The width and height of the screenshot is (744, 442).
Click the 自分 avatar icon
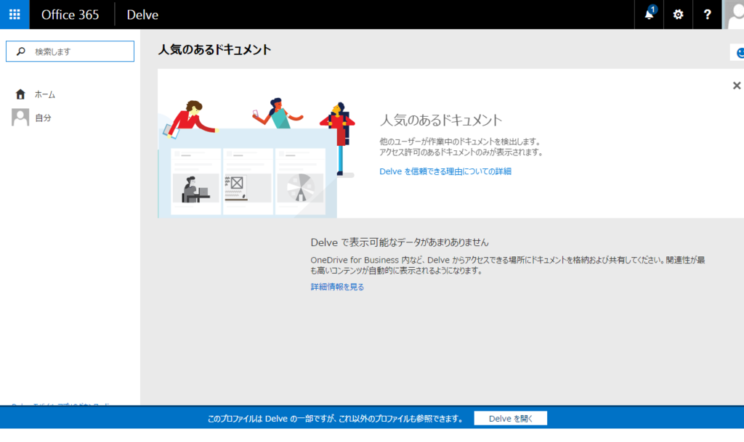[x=20, y=118]
